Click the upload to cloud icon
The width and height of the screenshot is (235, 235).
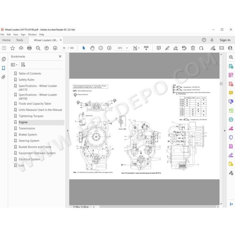coord(21,48)
